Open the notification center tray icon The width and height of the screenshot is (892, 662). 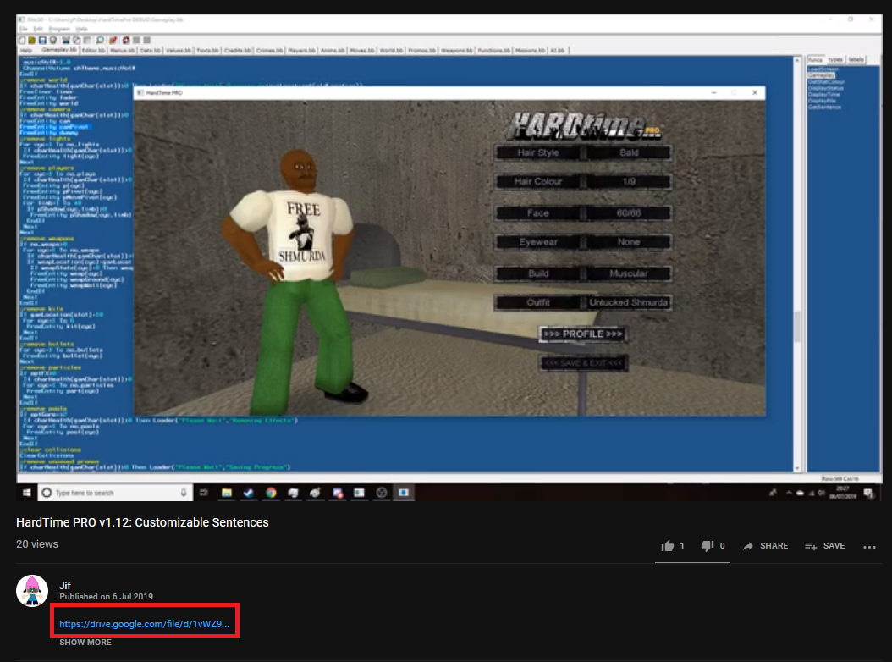868,493
